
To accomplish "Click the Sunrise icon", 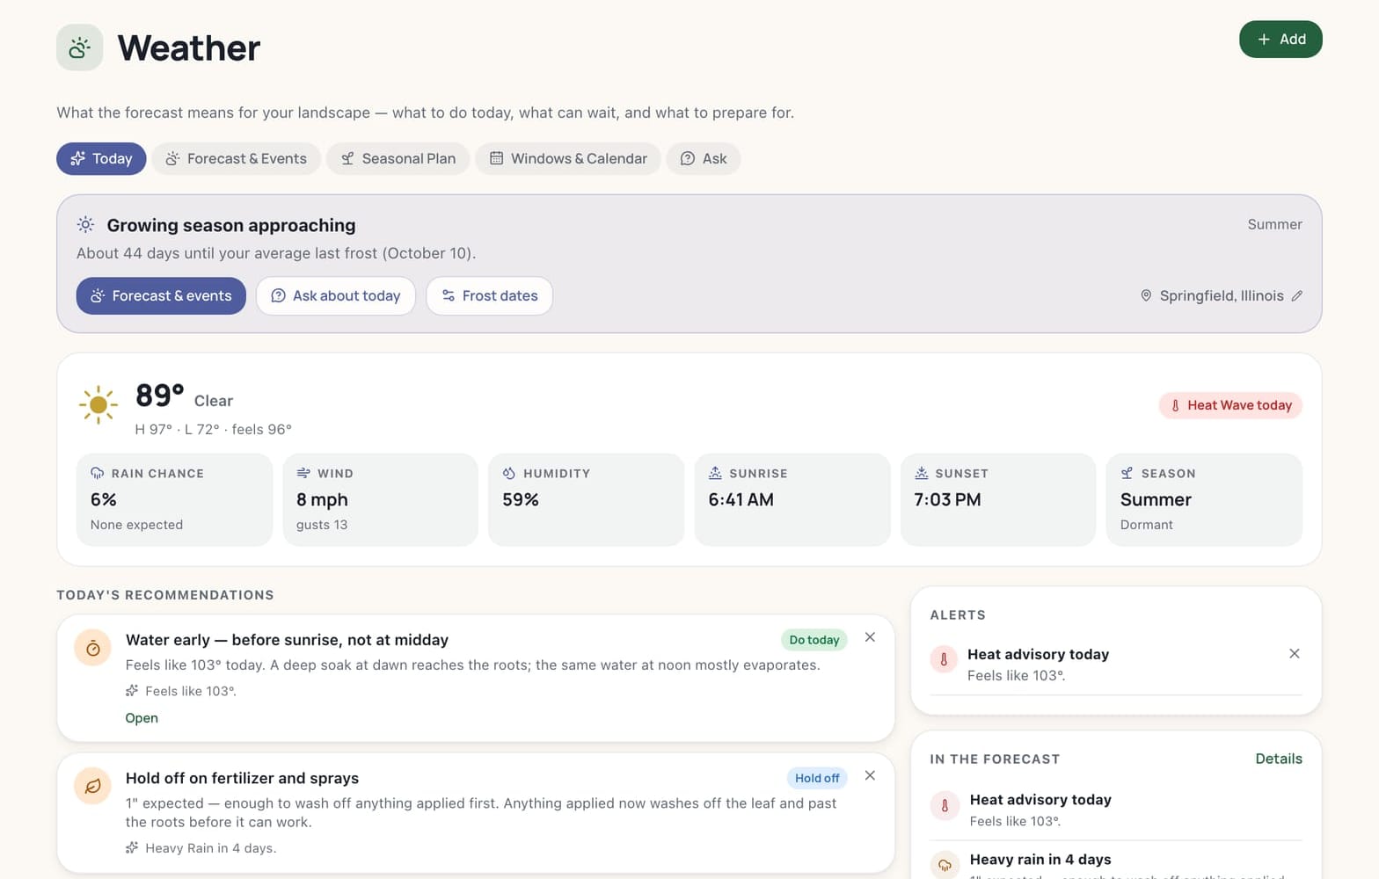I will point(715,473).
